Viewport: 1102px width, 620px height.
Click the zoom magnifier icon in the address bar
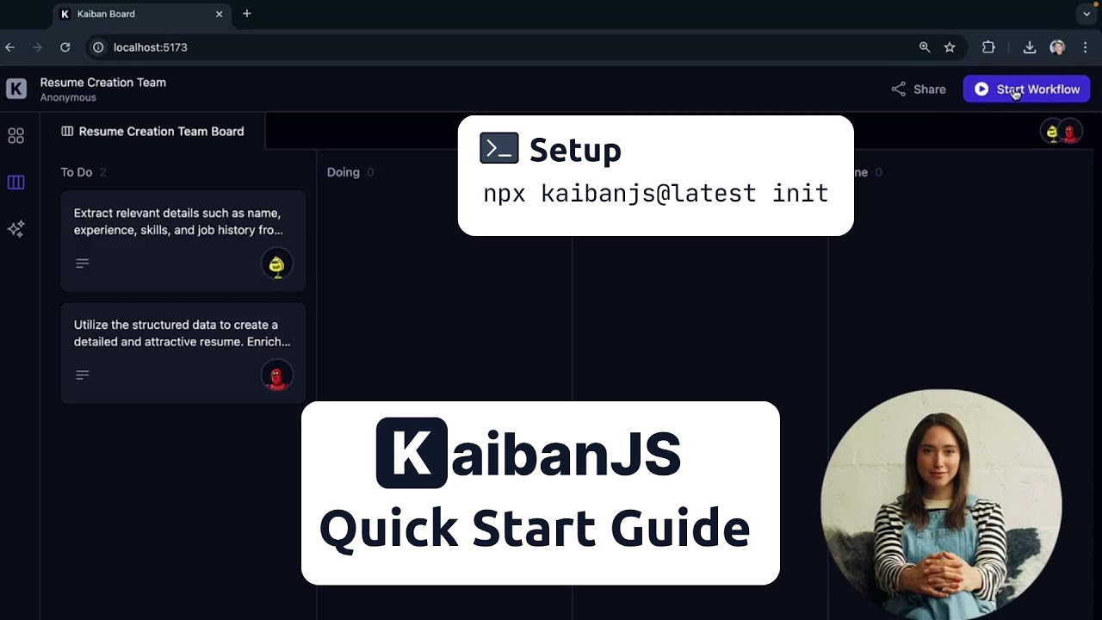[925, 47]
